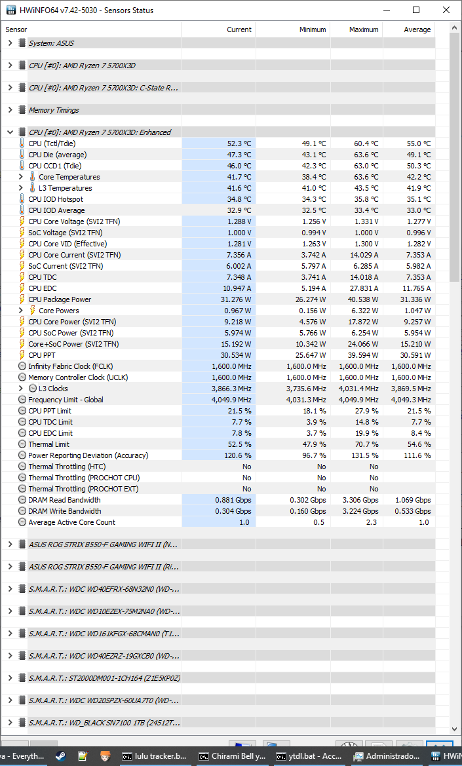This screenshot has height=766, width=462.
Task: Click the 4,049.9 MHz current Frequency Limit value
Action: pyautogui.click(x=231, y=400)
